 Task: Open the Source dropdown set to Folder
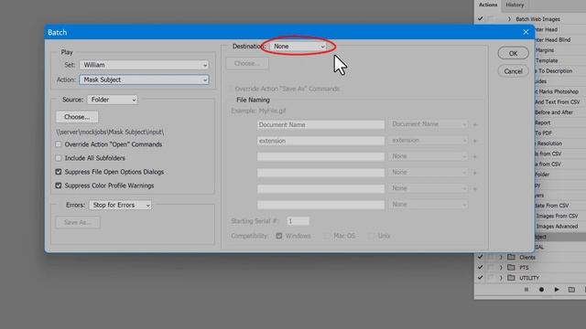[113, 100]
